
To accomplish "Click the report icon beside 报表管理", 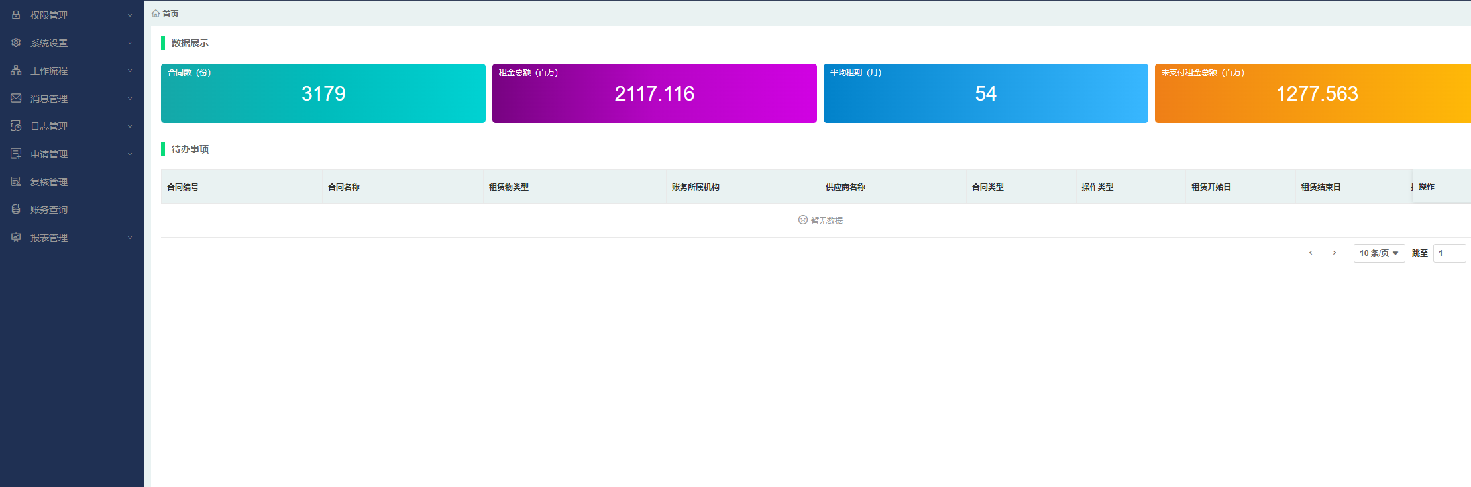I will tap(16, 237).
